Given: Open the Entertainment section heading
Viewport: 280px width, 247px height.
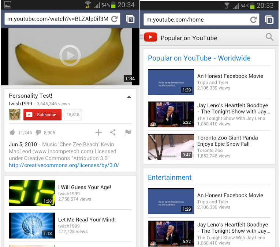Looking at the screenshot, I should 169,177.
